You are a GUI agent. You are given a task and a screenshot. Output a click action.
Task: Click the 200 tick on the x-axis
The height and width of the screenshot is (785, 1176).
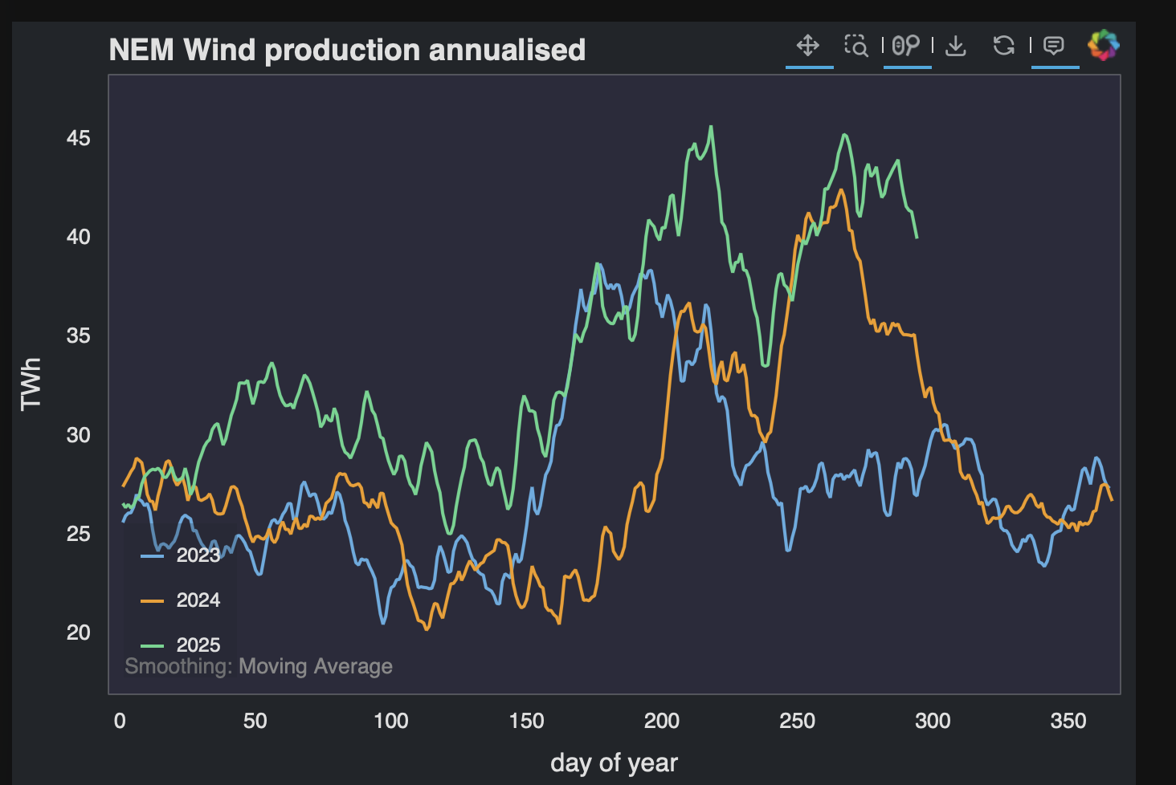pos(661,721)
